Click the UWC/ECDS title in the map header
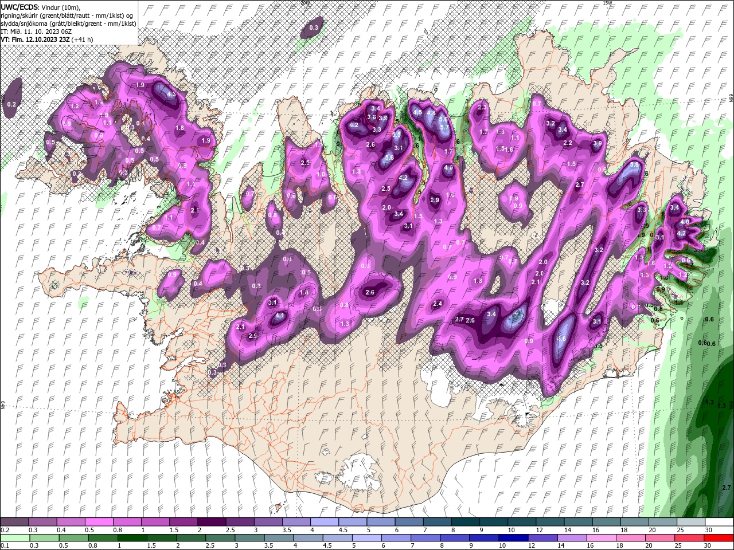The image size is (734, 550). click(20, 7)
